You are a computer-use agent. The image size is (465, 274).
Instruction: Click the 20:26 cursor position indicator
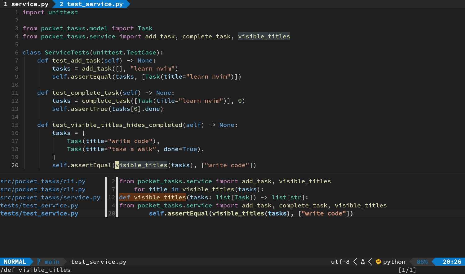pos(452,262)
